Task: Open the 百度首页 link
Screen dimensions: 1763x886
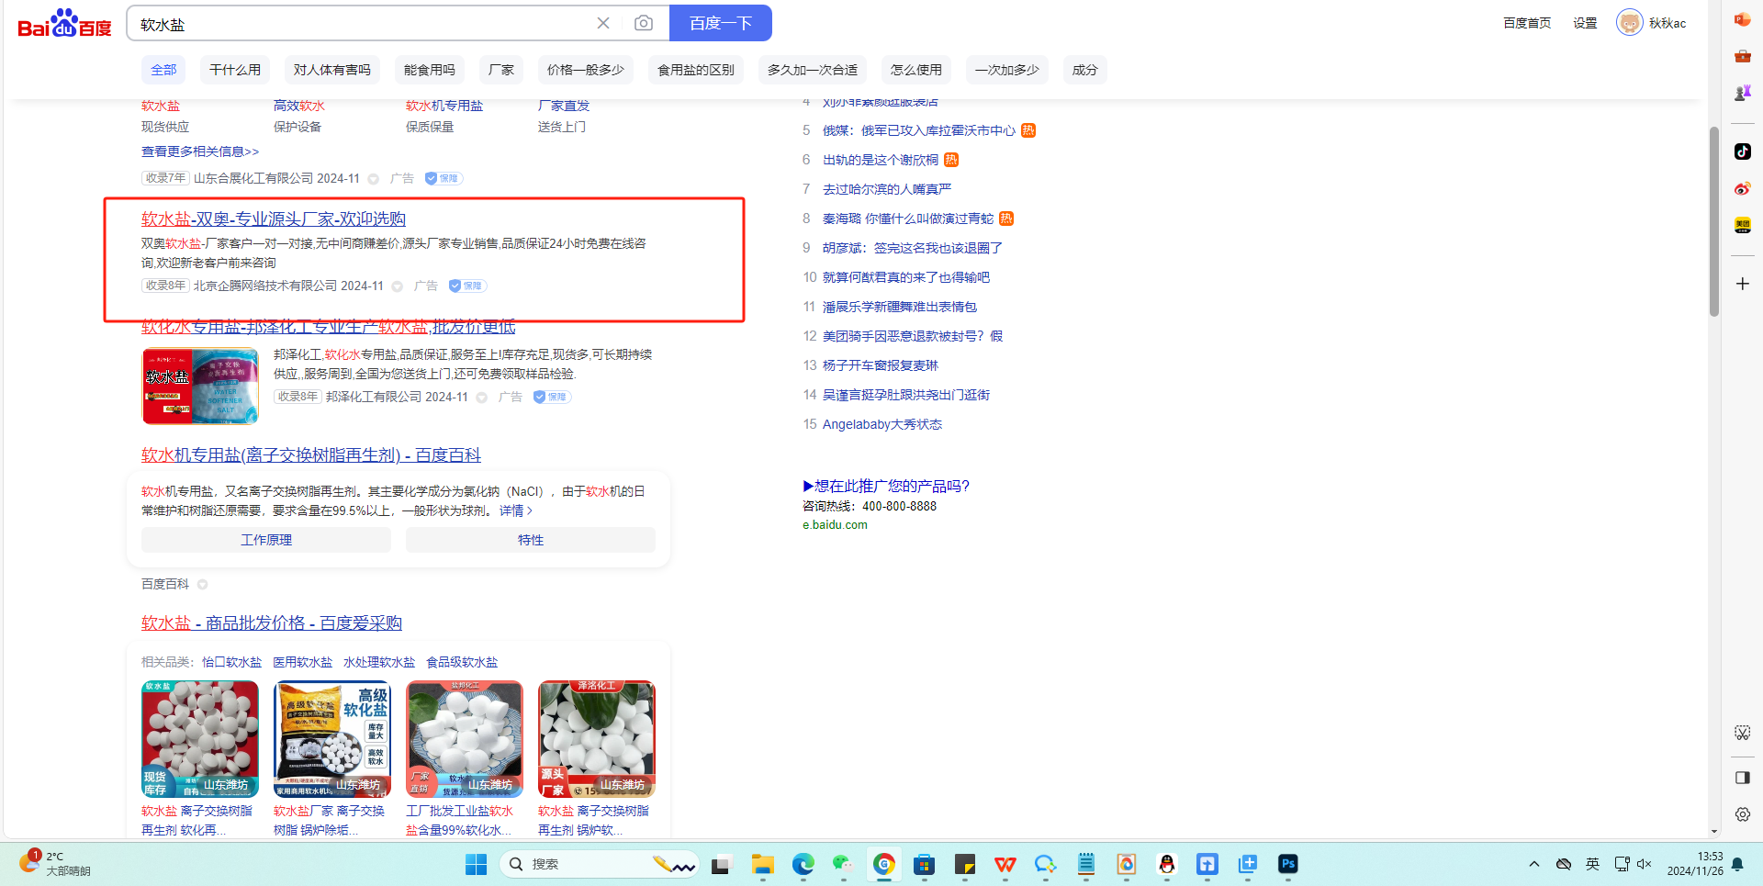Action: point(1527,23)
